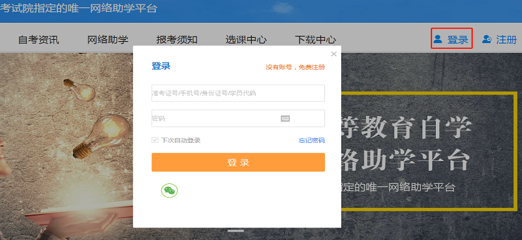522x240 pixels.
Task: Click the 登录 text in the top header
Action: tap(458, 40)
